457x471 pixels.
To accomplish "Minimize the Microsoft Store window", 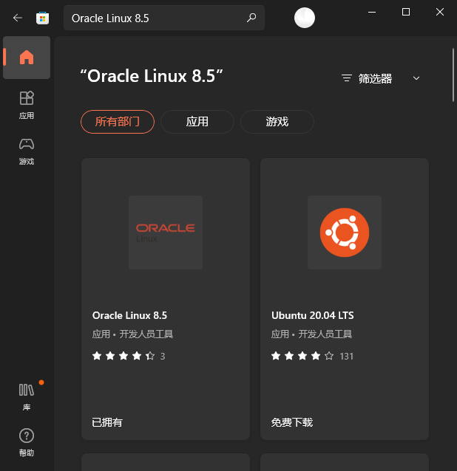I will pyautogui.click(x=372, y=12).
